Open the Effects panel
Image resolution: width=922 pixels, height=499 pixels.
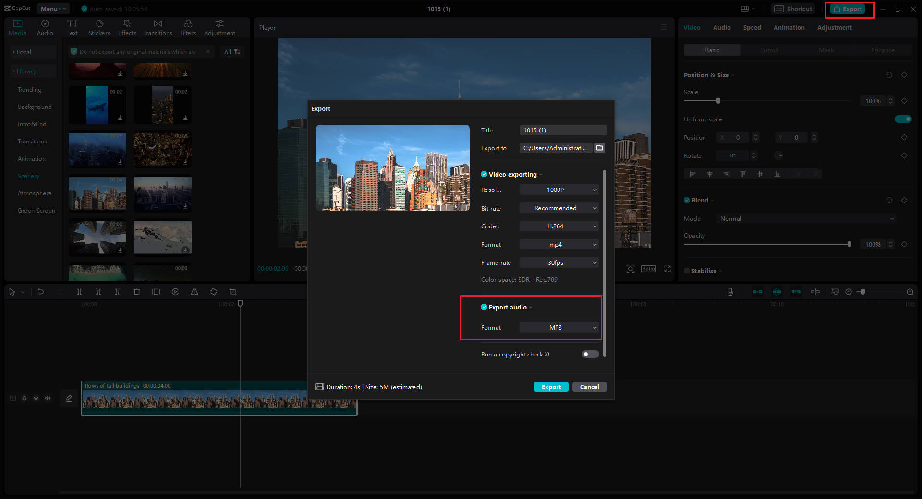[x=127, y=26]
